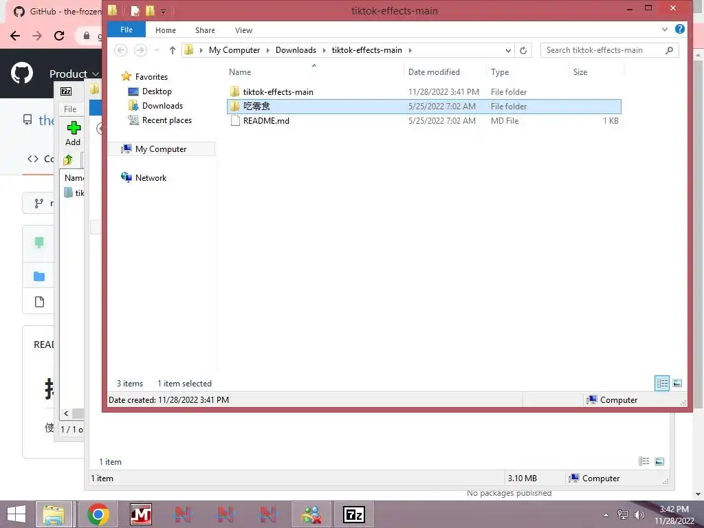This screenshot has height=528, width=704.
Task: Click the Forward navigation arrow in Explorer
Action: 140,50
